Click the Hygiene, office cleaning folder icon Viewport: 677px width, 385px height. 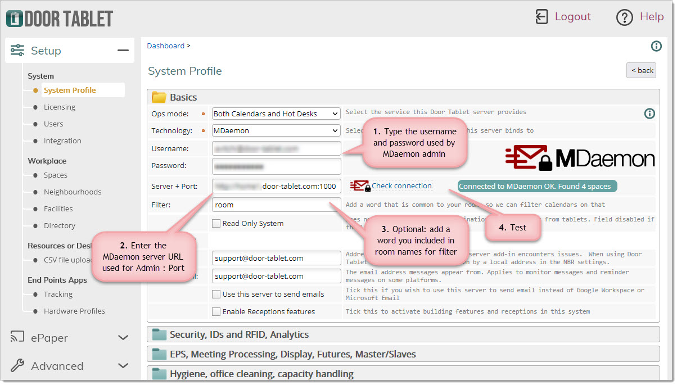160,374
